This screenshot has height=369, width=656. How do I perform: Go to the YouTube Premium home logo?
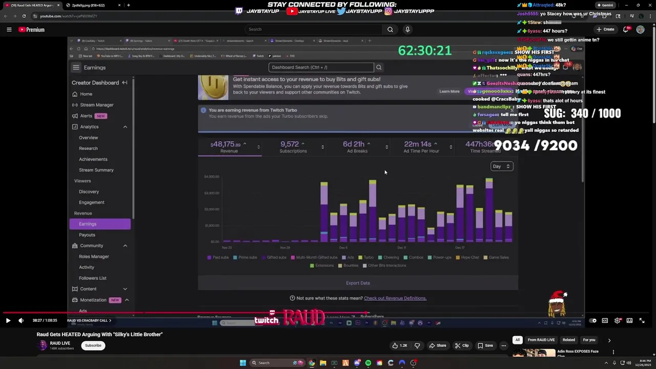click(32, 30)
